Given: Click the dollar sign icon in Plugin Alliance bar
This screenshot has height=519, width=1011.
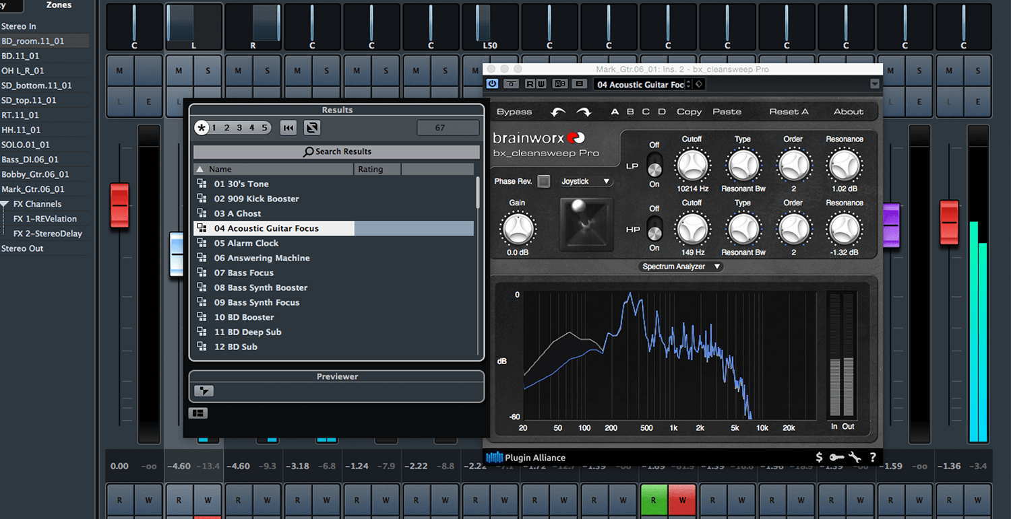Looking at the screenshot, I should point(819,457).
